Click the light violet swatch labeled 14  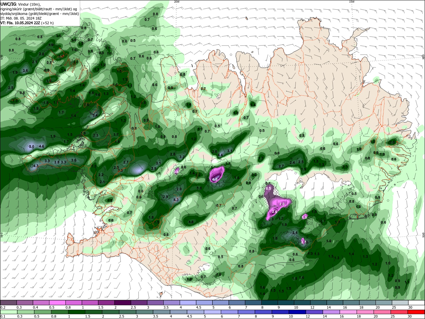(x=332, y=312)
